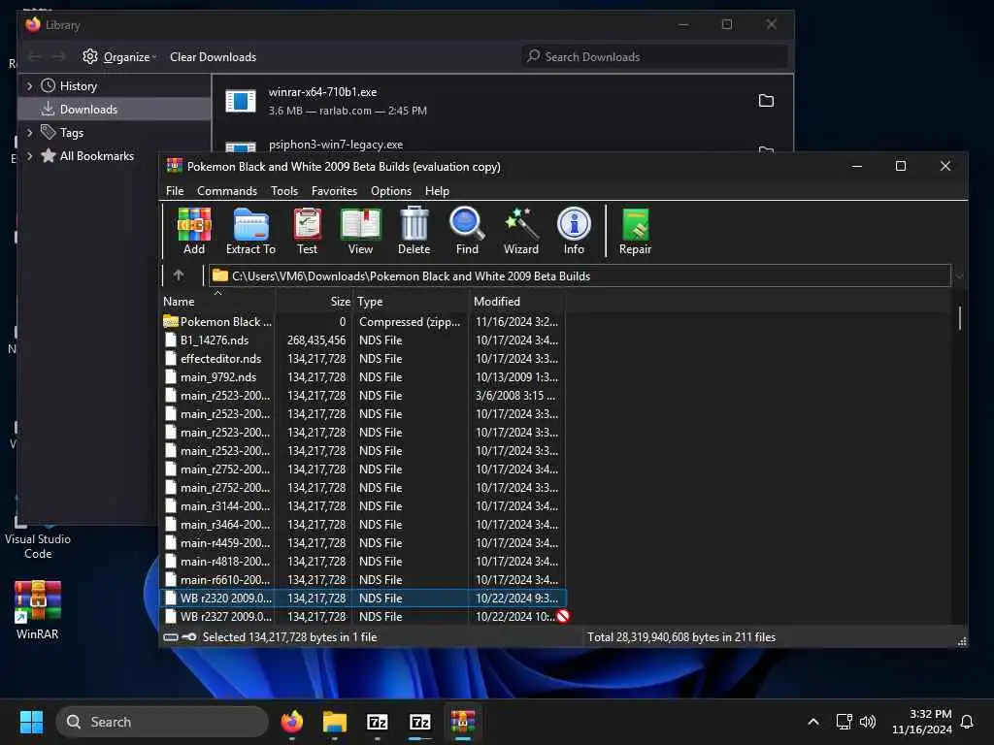Click the WinRAR address path field

(580, 275)
